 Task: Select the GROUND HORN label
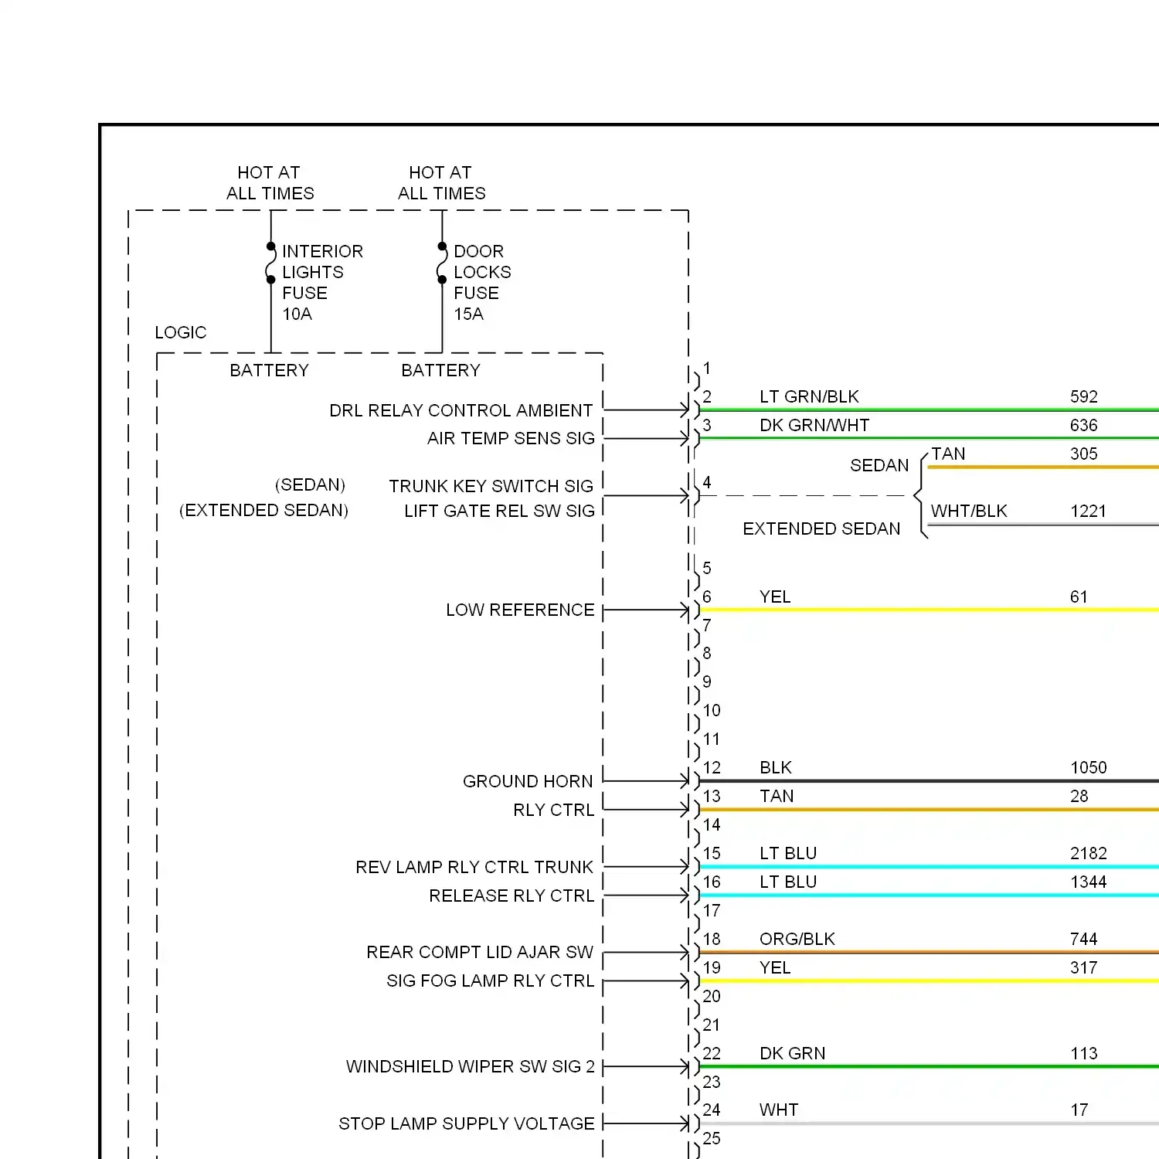point(528,781)
